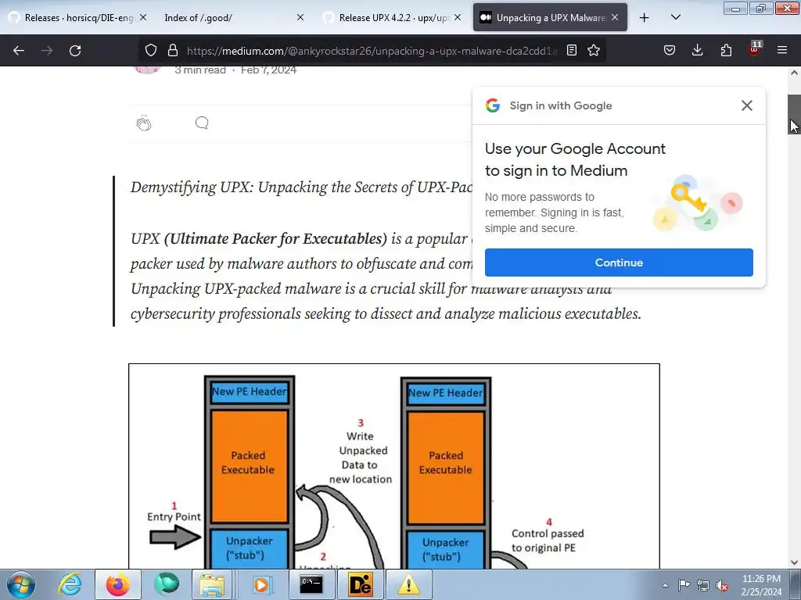Click Continue to sign in with Google
The width and height of the screenshot is (801, 600).
point(619,262)
